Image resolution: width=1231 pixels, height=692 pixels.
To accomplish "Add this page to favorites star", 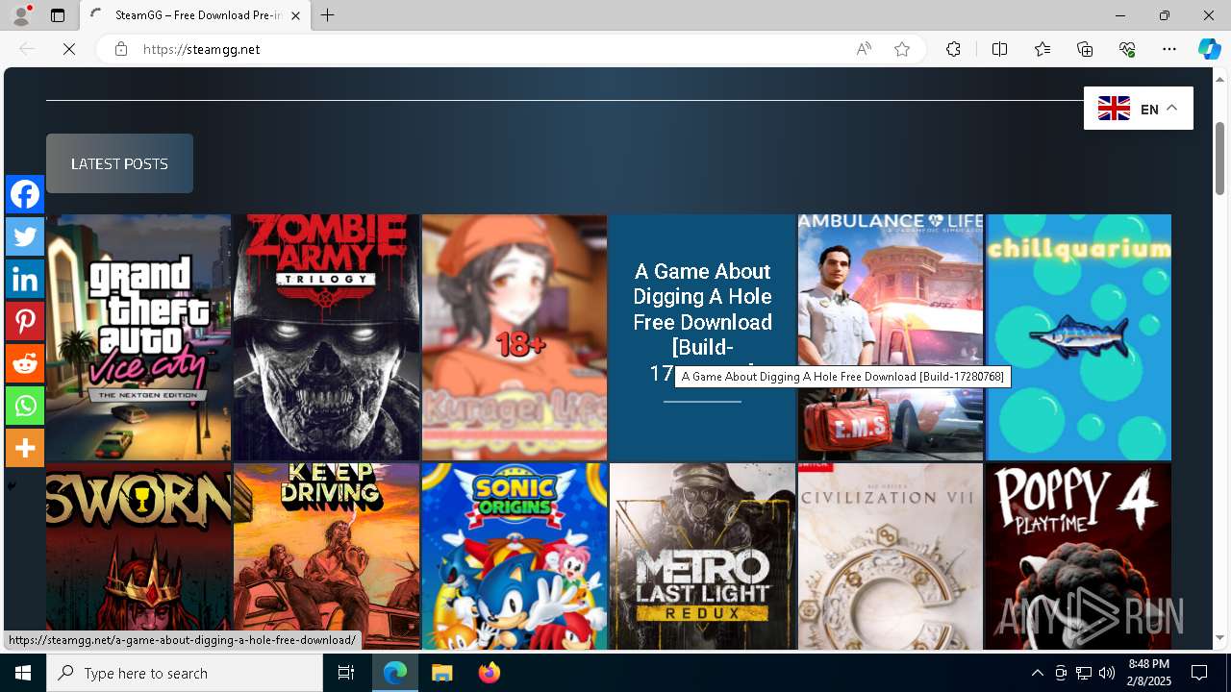I will 902,49.
